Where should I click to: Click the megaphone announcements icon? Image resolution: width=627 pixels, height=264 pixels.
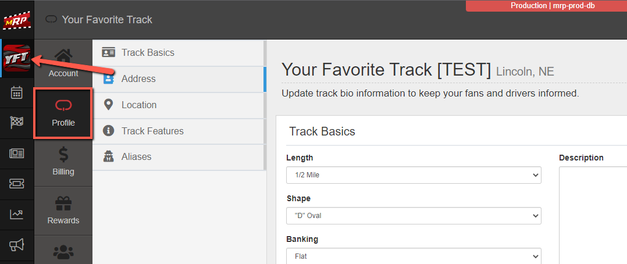point(17,245)
